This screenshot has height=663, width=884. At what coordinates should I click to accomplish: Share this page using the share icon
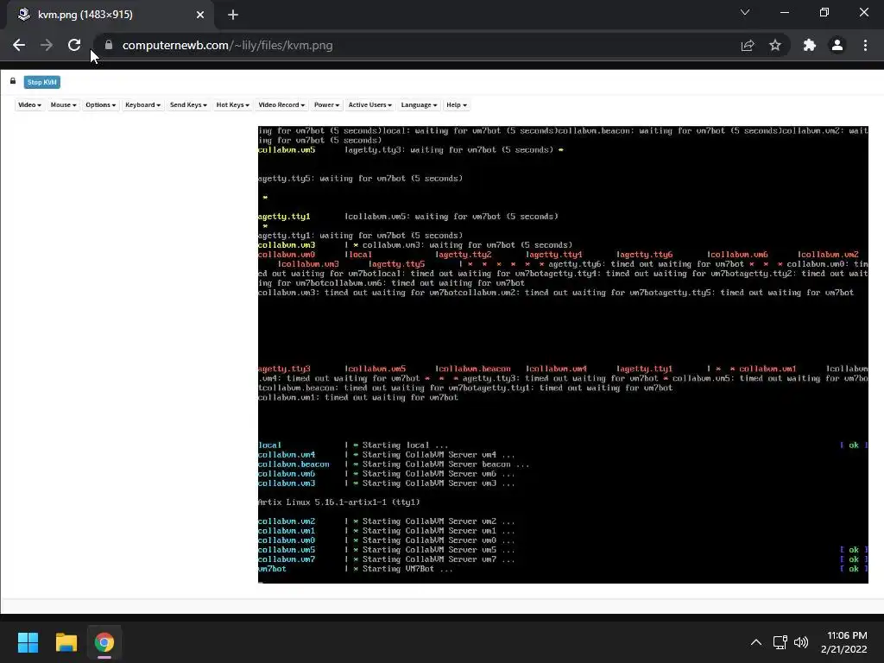pyautogui.click(x=748, y=45)
